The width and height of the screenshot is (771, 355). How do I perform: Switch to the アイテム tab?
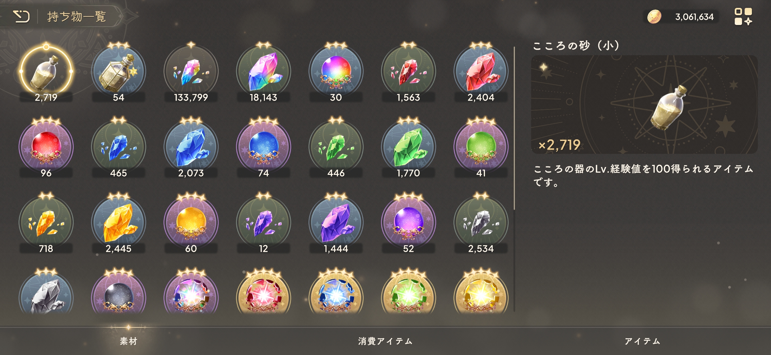642,341
